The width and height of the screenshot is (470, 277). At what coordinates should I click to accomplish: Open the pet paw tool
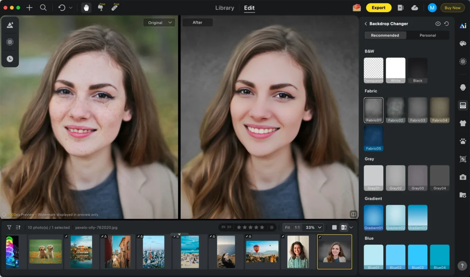click(x=463, y=141)
